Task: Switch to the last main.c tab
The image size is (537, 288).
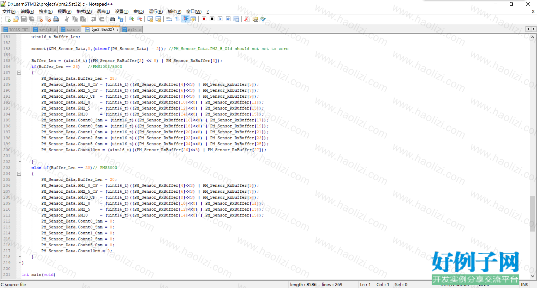Action: [x=132, y=30]
